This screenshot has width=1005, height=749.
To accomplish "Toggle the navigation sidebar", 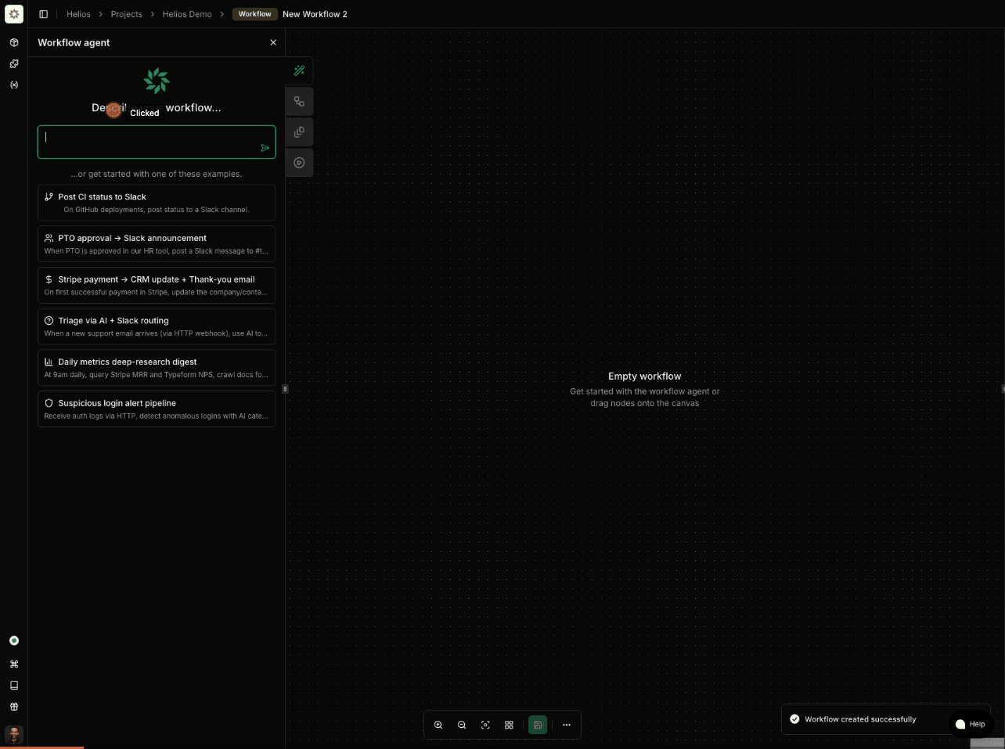I will click(x=44, y=13).
